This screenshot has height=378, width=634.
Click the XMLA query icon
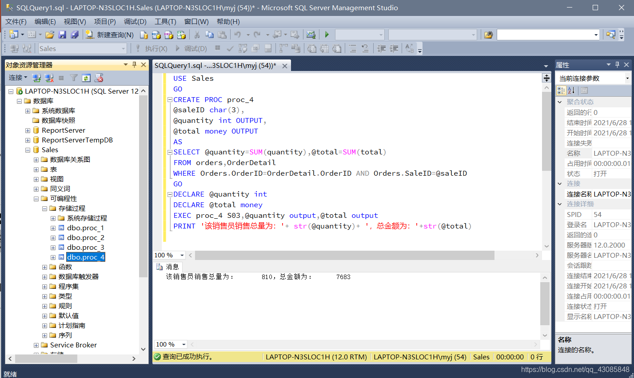point(181,35)
